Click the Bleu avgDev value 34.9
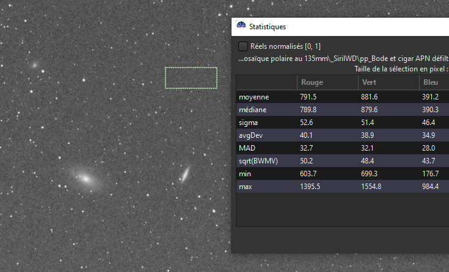This screenshot has width=449, height=272. point(428,135)
